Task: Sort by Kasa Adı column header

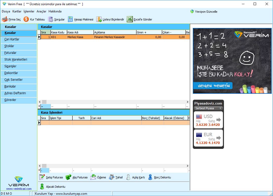Action: point(80,32)
